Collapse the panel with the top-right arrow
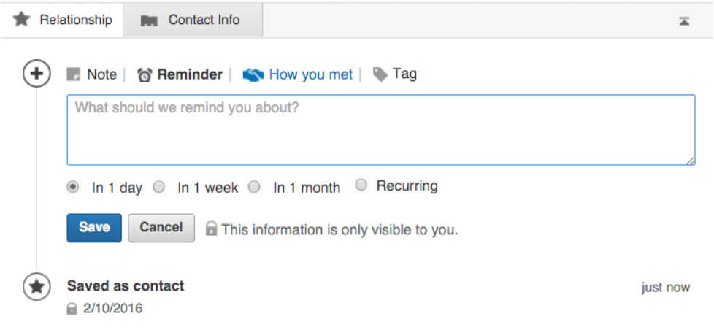The image size is (714, 330). pyautogui.click(x=684, y=20)
